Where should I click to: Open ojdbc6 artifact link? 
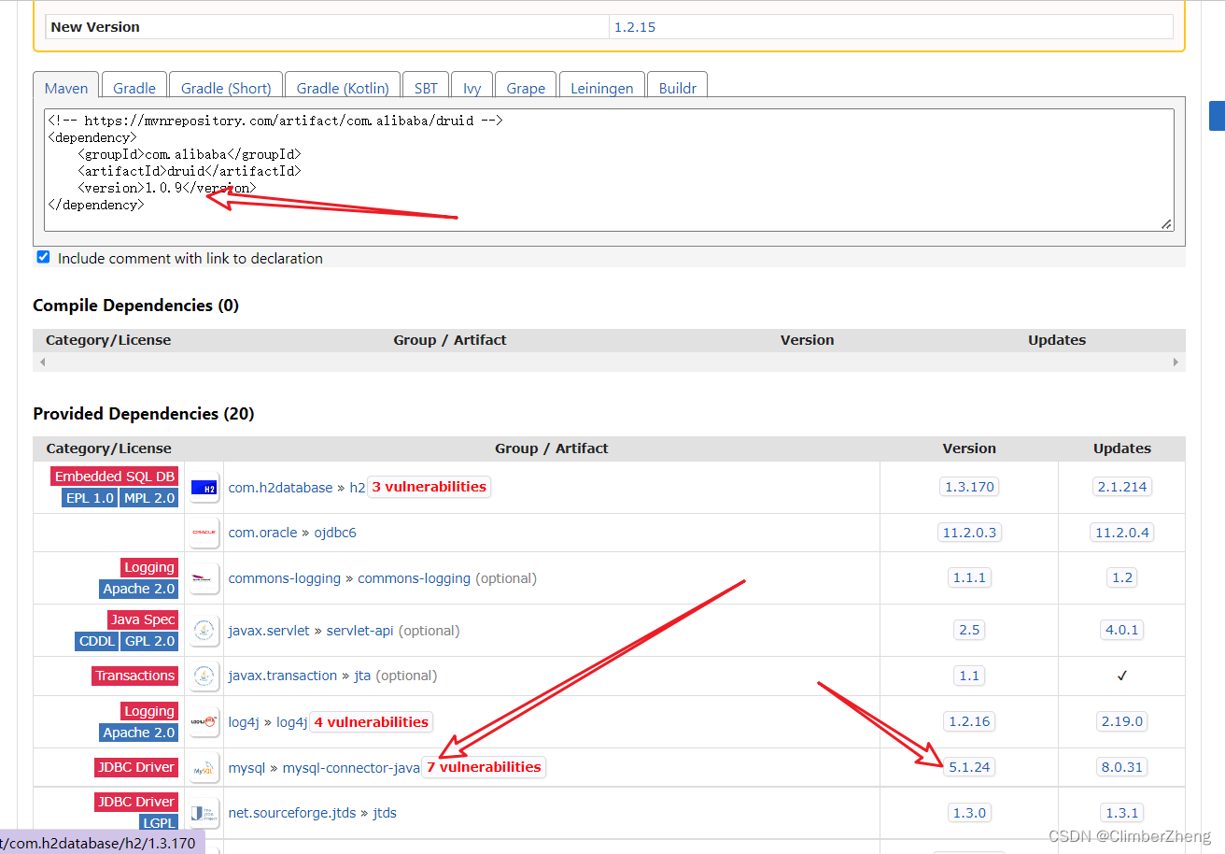click(334, 533)
